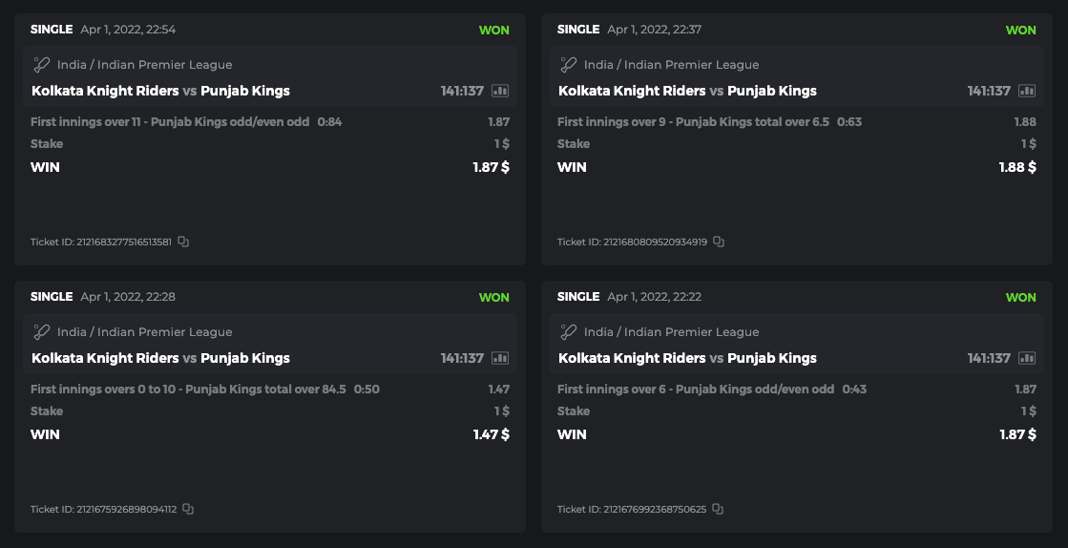Open match statistics icon on 22:54 ticket
Viewport: 1068px width, 548px height.
point(500,91)
